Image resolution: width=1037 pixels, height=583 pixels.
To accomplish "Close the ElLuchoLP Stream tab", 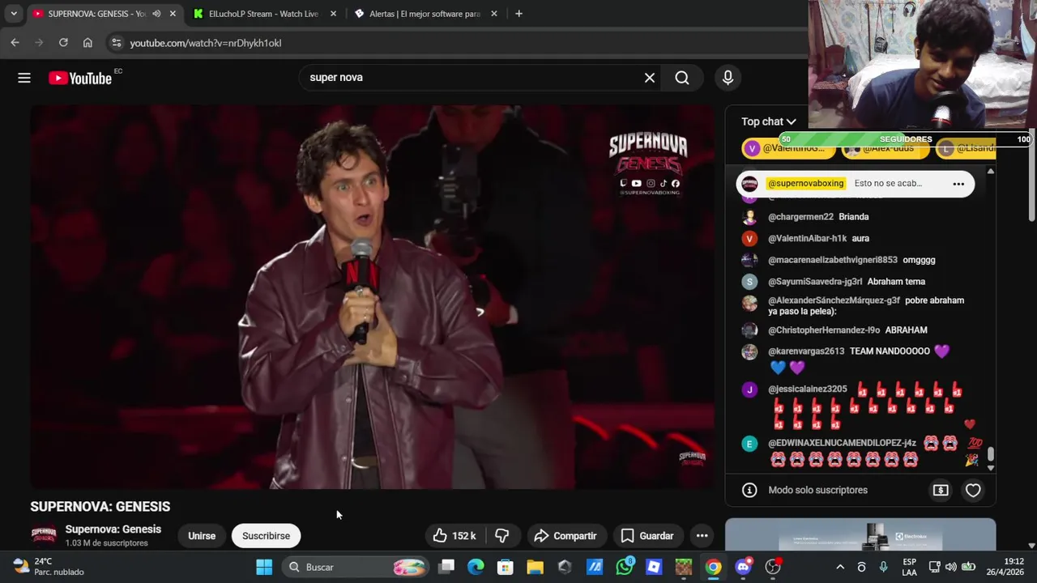I will coord(333,14).
